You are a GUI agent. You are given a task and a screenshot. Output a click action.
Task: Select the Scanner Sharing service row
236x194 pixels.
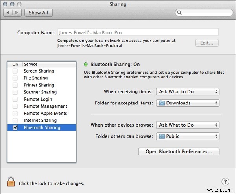[x=42, y=92]
